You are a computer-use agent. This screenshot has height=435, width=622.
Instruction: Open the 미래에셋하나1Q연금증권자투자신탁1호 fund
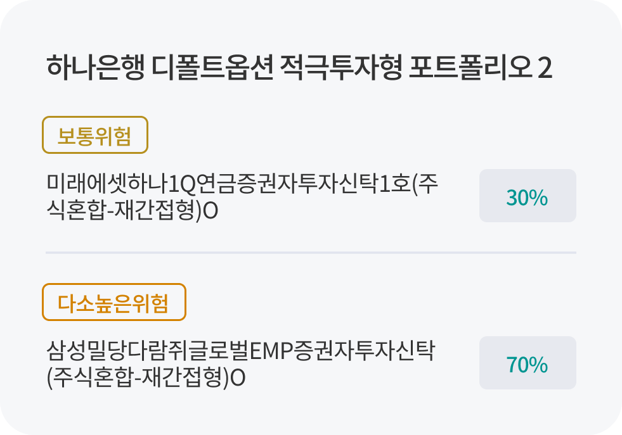tap(242, 186)
